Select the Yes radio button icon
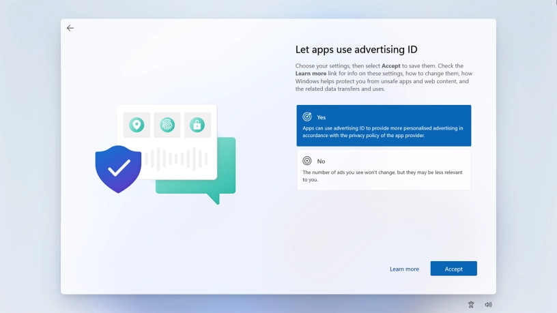Viewport: 557px width, 313px height. [307, 117]
